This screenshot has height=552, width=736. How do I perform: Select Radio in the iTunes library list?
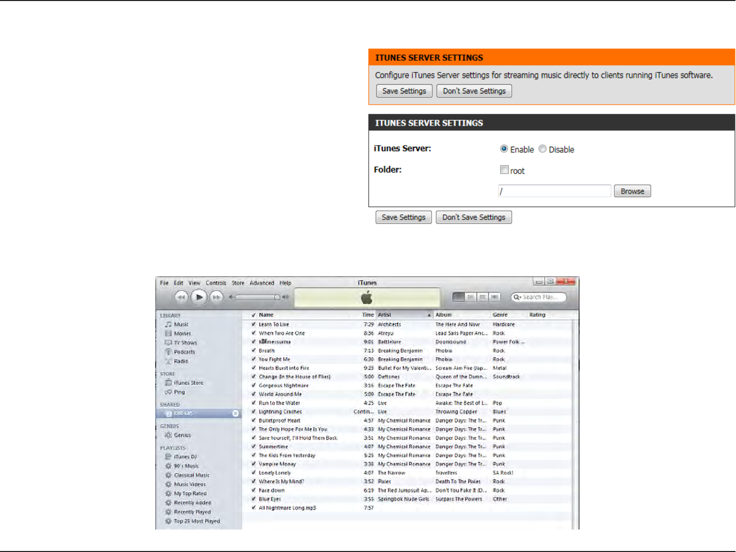[x=176, y=361]
